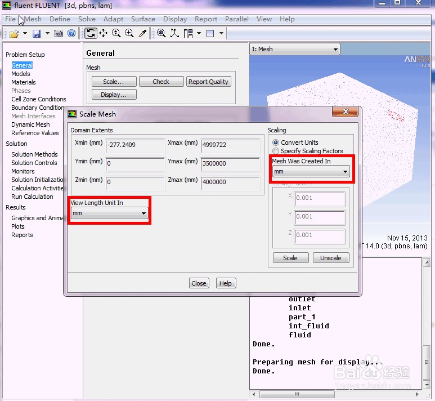Select Cell Zone Conditions in tree
Viewport: 435px width, 401px height.
(39, 99)
